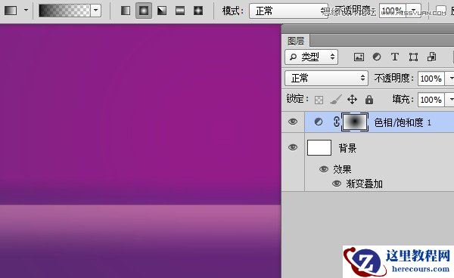Select the radial gradient style
Image resolution: width=454 pixels, height=278 pixels.
(x=144, y=11)
